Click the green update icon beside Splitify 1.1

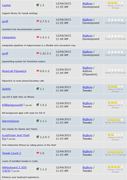tap(38, 89)
